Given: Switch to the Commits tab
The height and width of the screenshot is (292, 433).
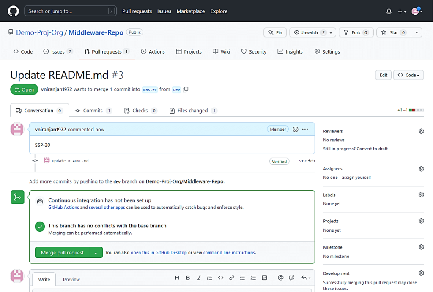Looking at the screenshot, I should [93, 110].
